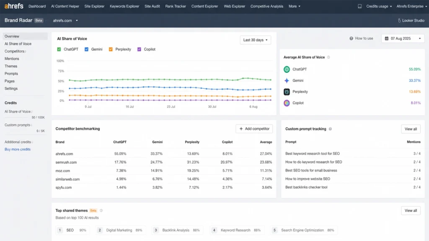Go to Site Audit

pyautogui.click(x=152, y=6)
